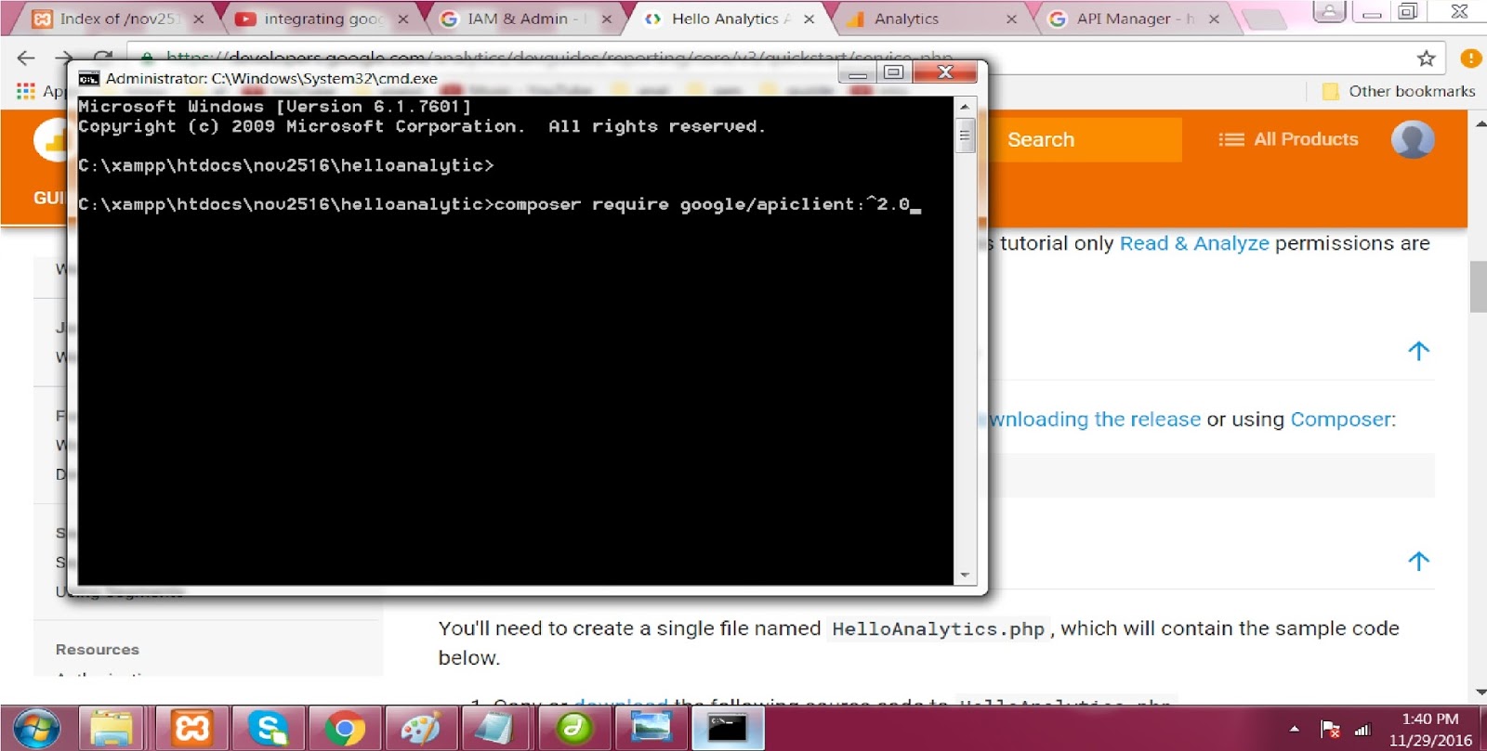Open the network signal tray icon
The image size is (1487, 751).
[1362, 730]
